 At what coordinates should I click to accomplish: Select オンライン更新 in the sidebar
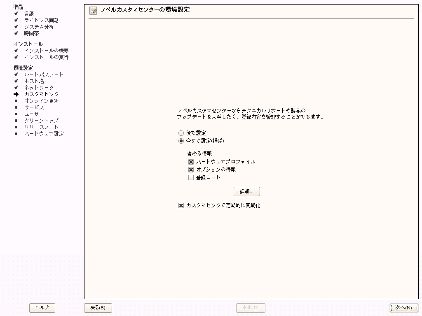(x=39, y=101)
